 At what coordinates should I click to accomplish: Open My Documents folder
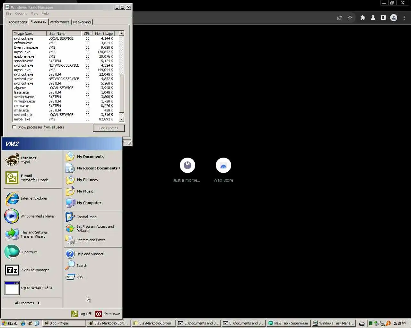(93, 157)
